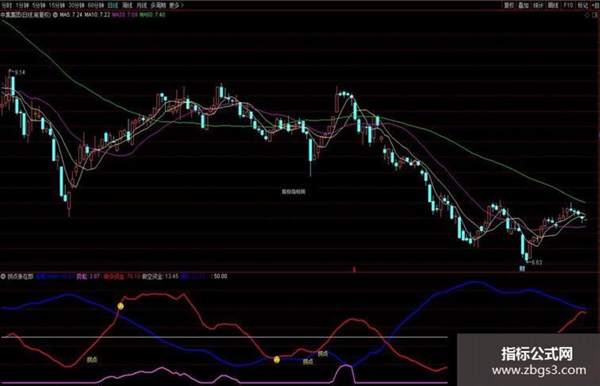Click the red event marker on the chart's bottom border
600x386 pixels.
click(354, 269)
